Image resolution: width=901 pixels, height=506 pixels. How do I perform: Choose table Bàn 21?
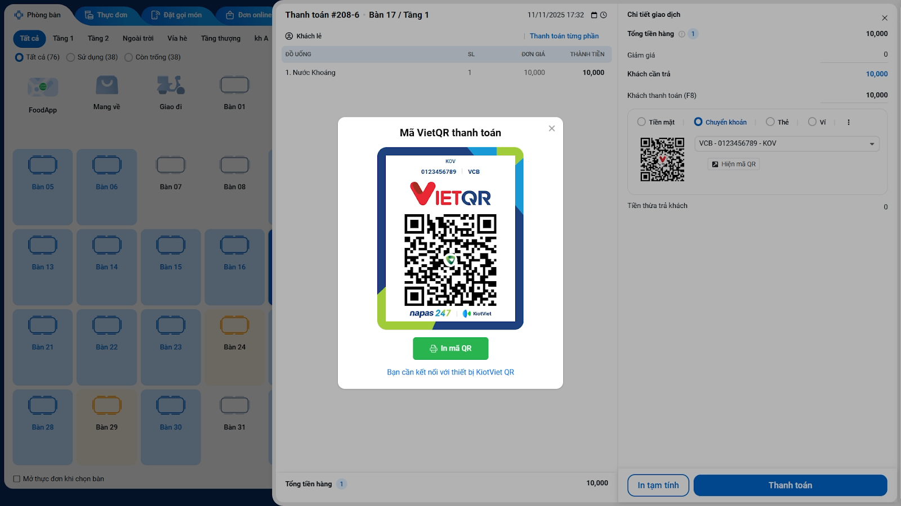click(43, 347)
